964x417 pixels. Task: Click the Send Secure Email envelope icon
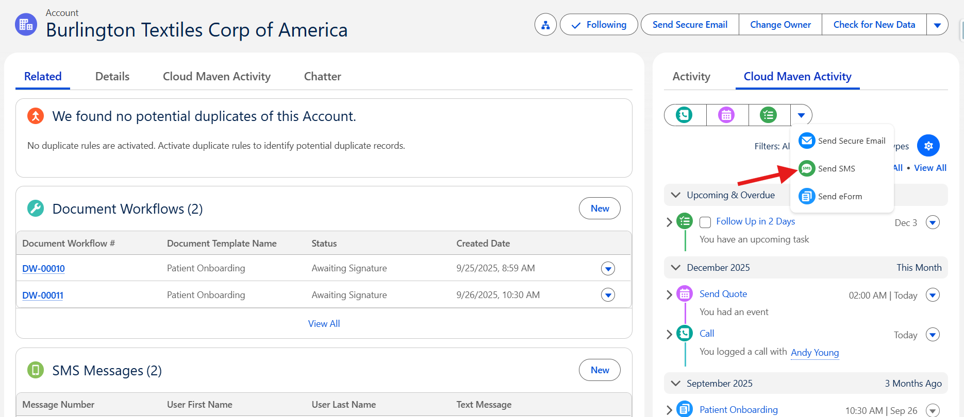[807, 141]
